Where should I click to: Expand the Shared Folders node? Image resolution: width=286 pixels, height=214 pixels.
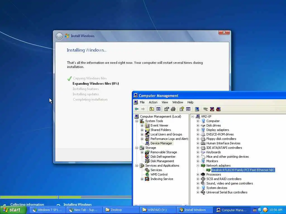[142, 130]
